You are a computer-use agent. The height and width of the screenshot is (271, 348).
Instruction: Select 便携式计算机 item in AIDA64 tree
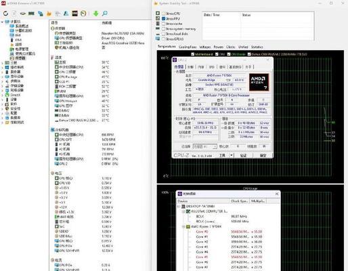(22, 54)
